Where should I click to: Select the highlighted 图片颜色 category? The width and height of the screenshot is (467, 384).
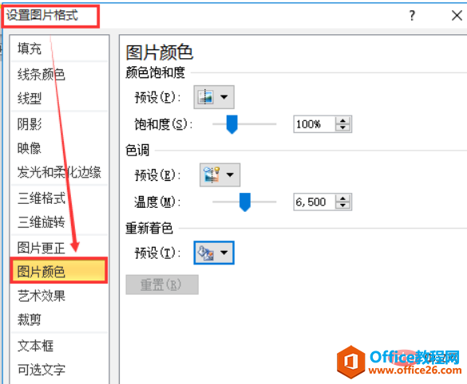click(59, 271)
